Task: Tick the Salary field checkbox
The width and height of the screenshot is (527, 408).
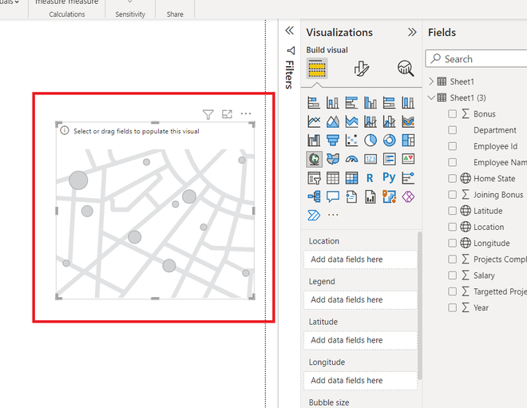Action: [x=453, y=275]
